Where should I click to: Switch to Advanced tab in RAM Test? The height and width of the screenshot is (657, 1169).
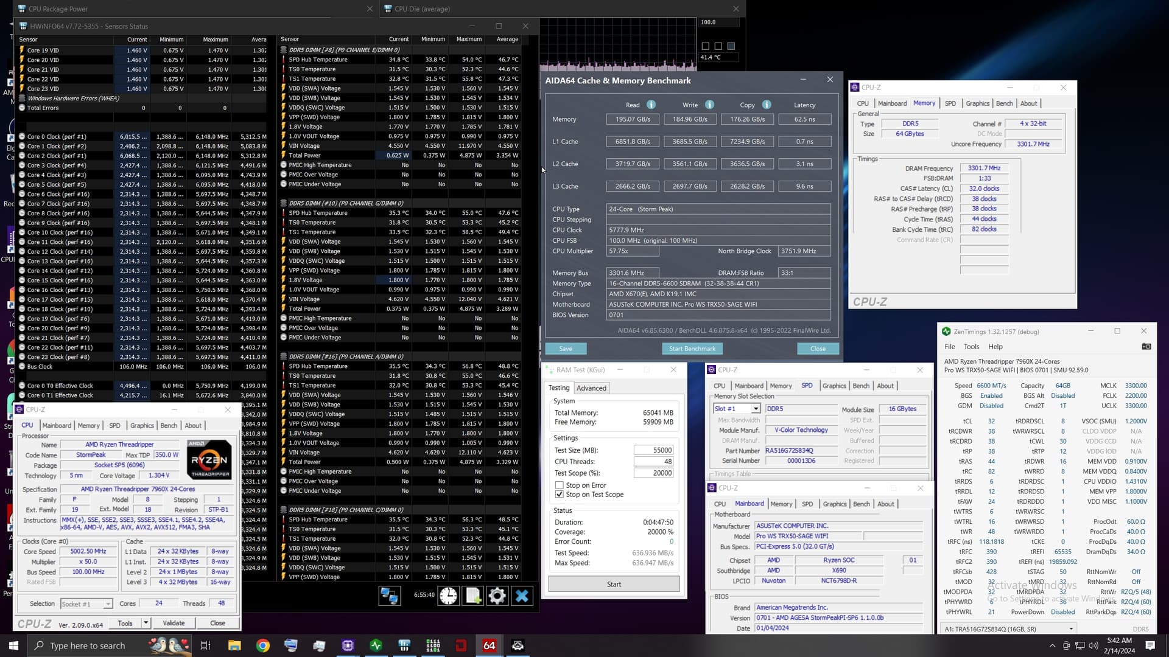click(591, 388)
